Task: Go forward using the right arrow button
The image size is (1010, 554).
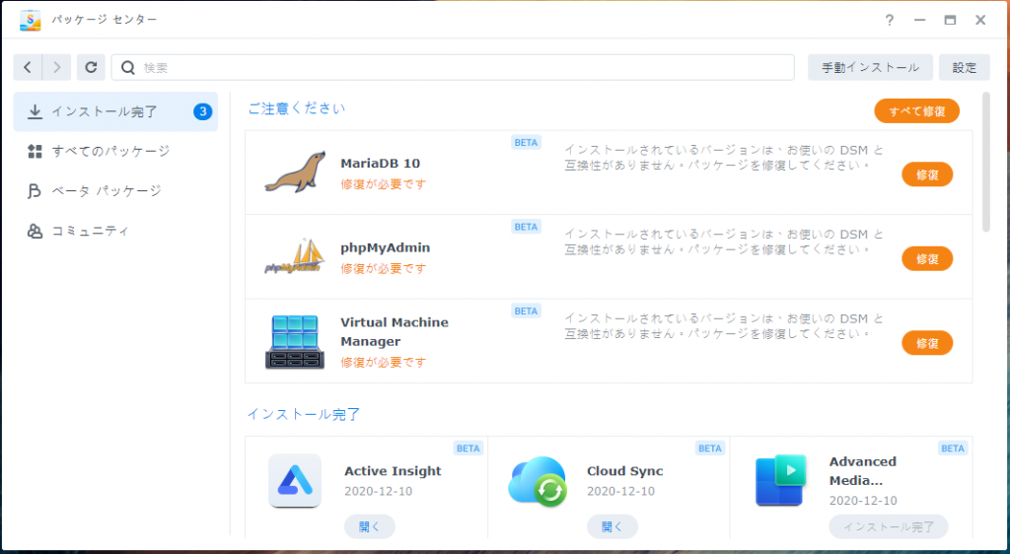Action: click(x=56, y=67)
